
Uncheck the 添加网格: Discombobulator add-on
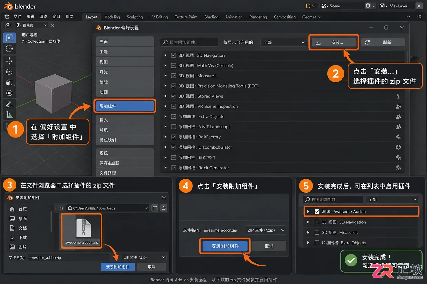pos(173,147)
